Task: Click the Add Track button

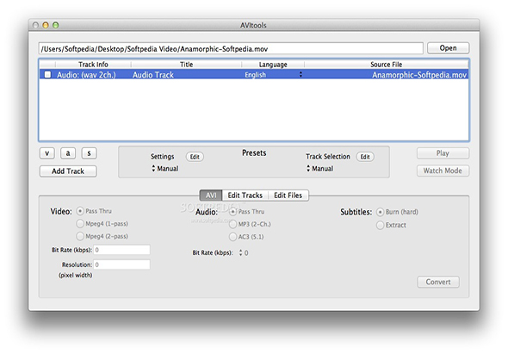Action: point(68,171)
